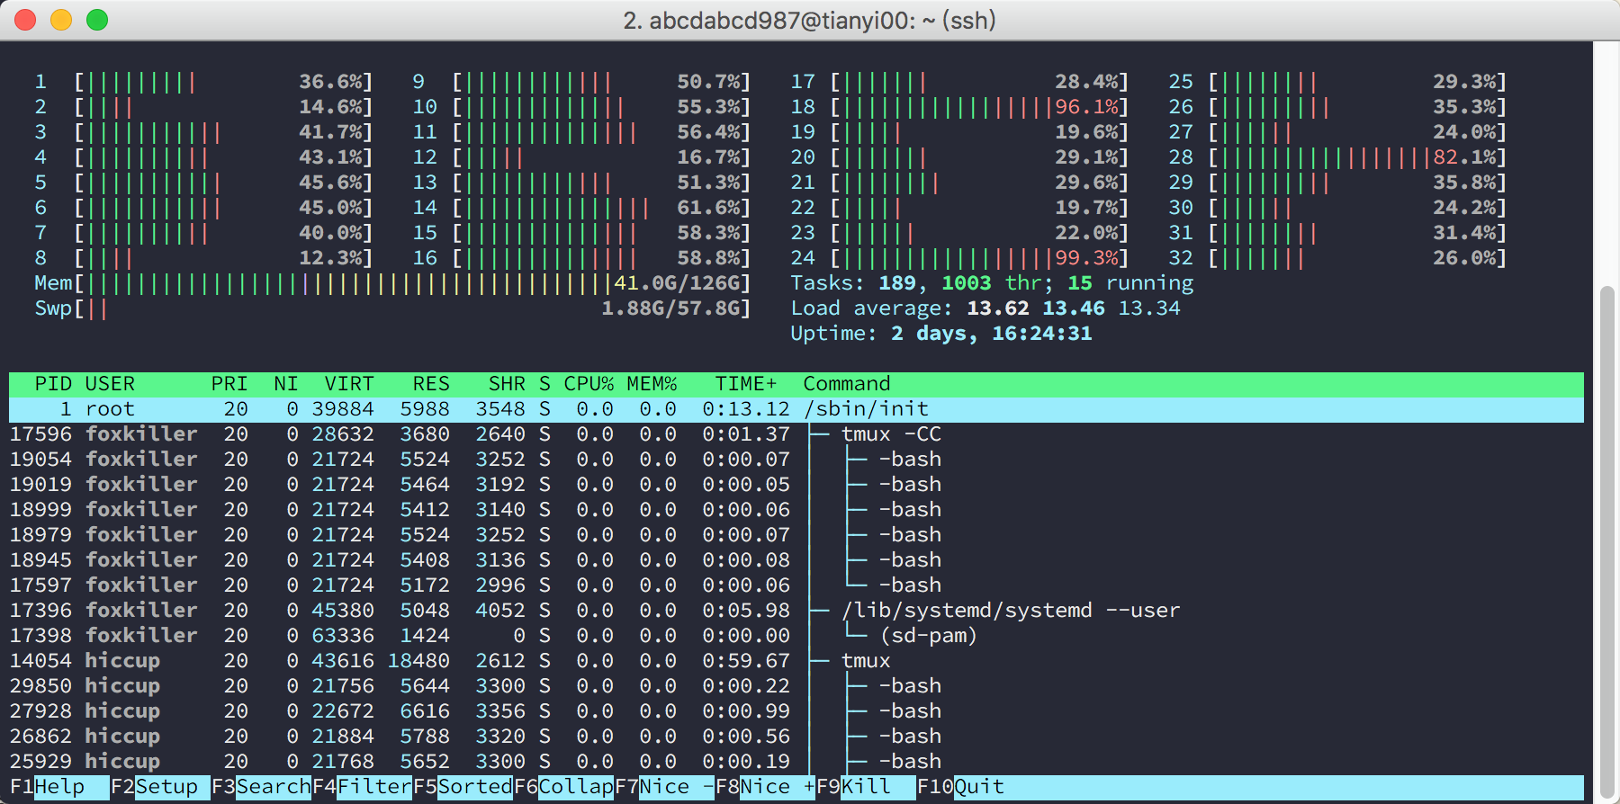Select the bash row with PID 17597
1620x804 pixels.
point(796,585)
